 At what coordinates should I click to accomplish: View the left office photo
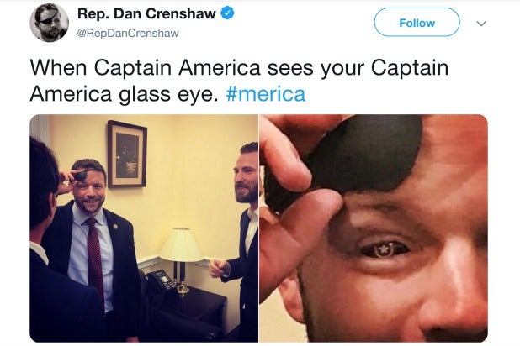pos(144,228)
